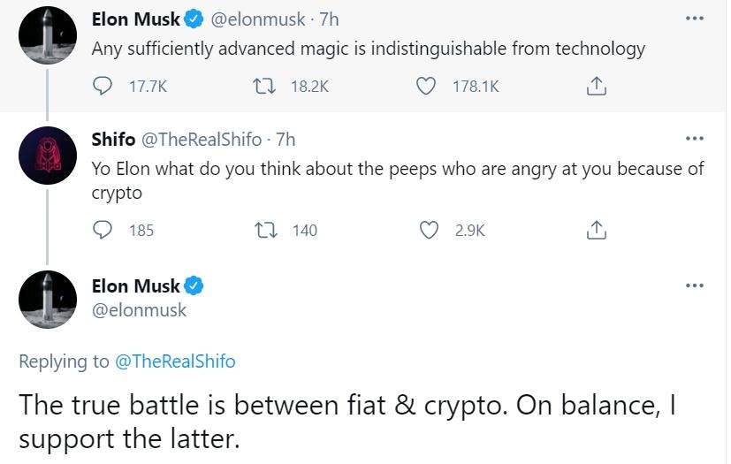Click the @TheRealShifo handle beside Shifo's name

pyautogui.click(x=202, y=139)
